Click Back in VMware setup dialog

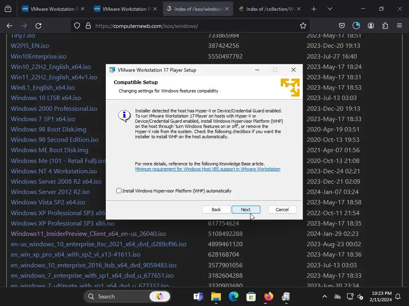[x=216, y=210]
